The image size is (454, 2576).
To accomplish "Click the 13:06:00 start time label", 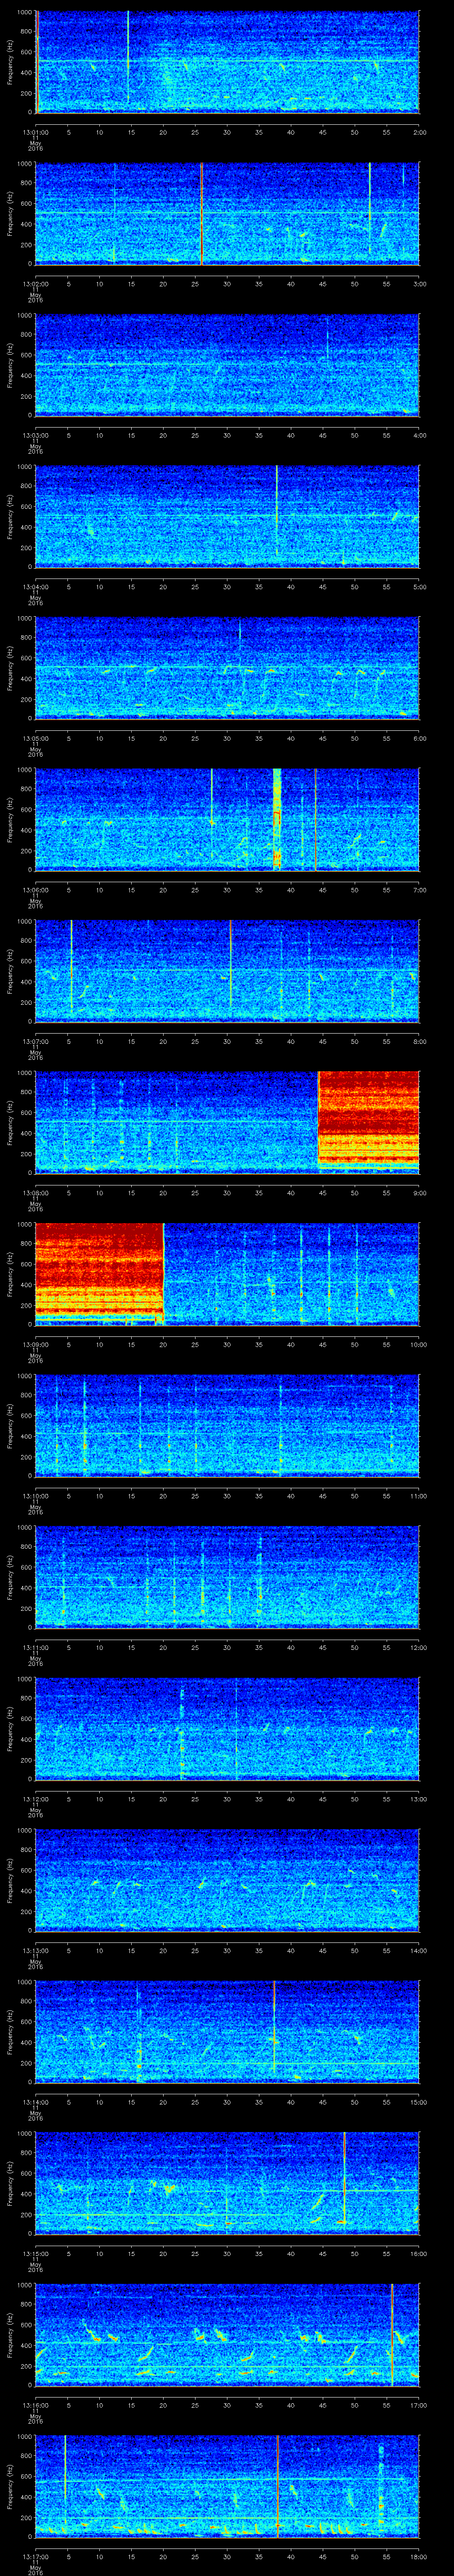I will pyautogui.click(x=35, y=890).
